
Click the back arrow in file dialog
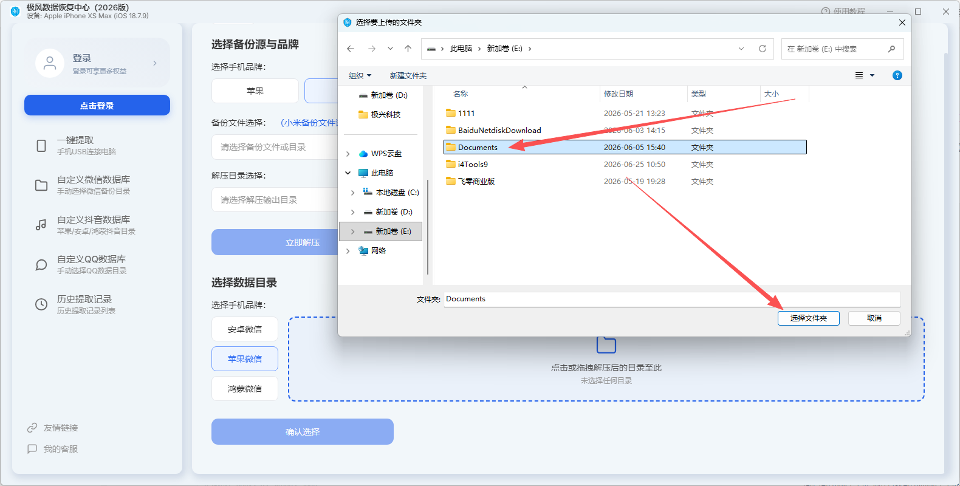click(x=351, y=49)
